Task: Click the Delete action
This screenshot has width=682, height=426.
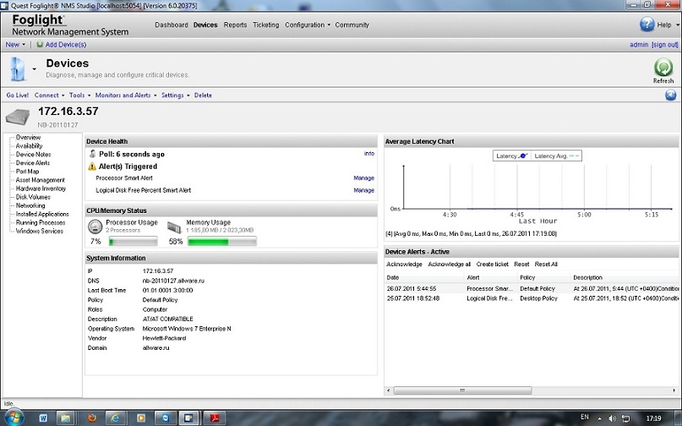Action: tap(203, 95)
